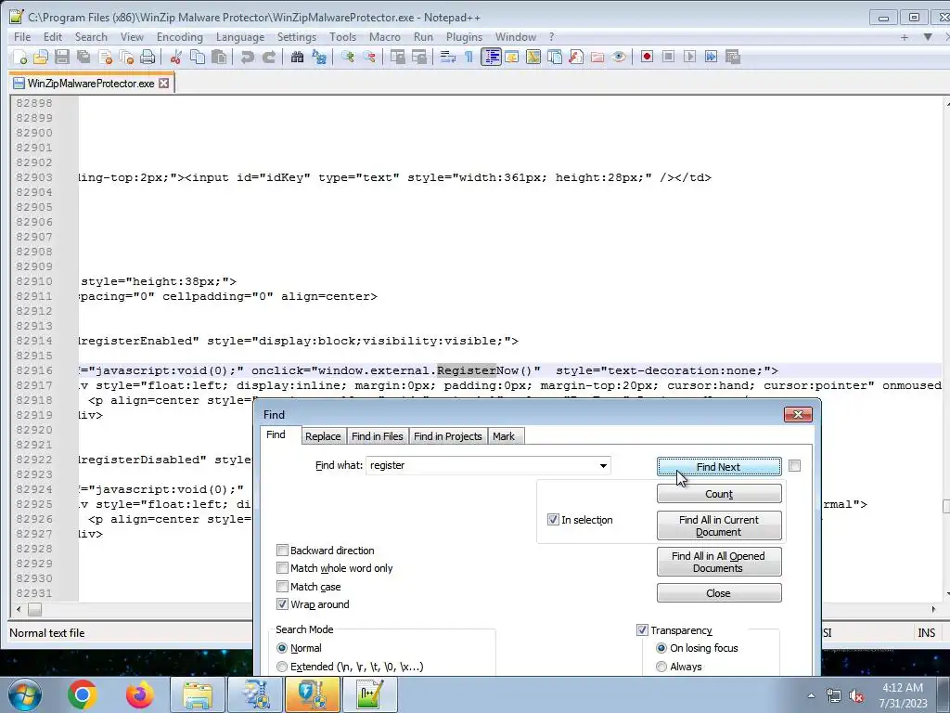This screenshot has width=950, height=713.
Task: Cut selection with the scissors icon
Action: [x=176, y=57]
